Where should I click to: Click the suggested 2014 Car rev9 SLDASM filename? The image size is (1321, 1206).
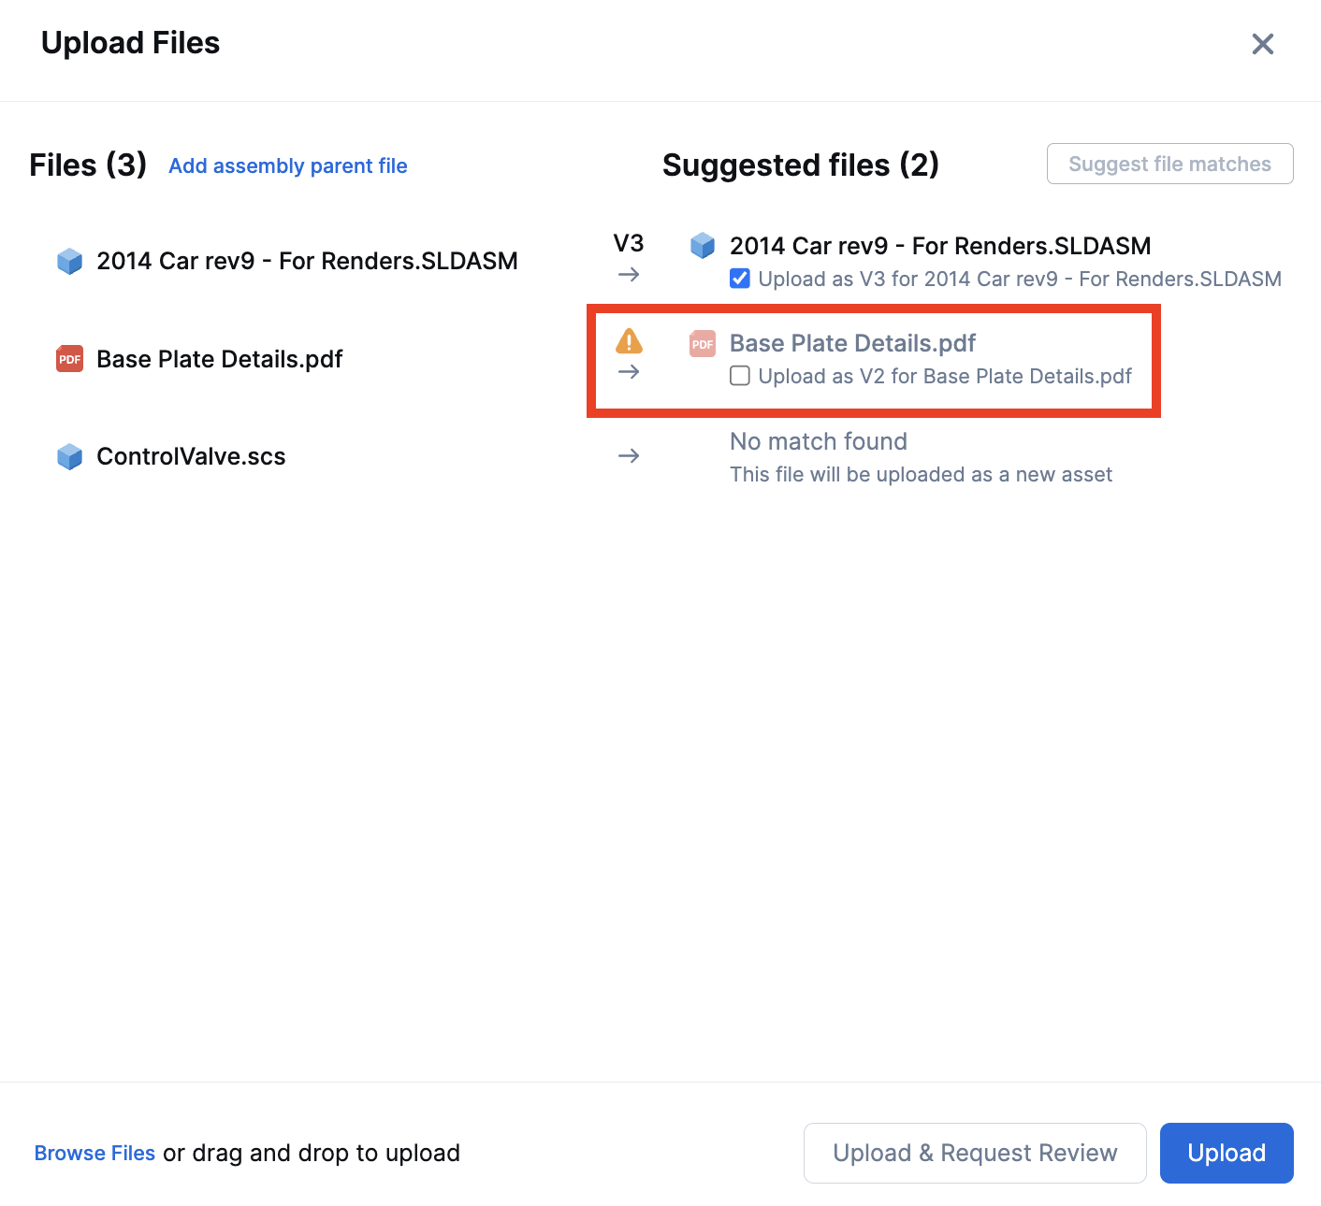click(x=939, y=246)
